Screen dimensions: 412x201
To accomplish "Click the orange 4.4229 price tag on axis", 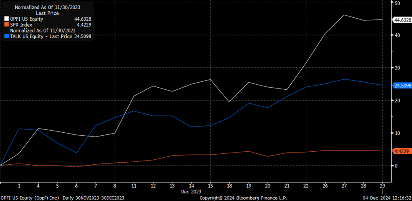I will tap(401, 151).
